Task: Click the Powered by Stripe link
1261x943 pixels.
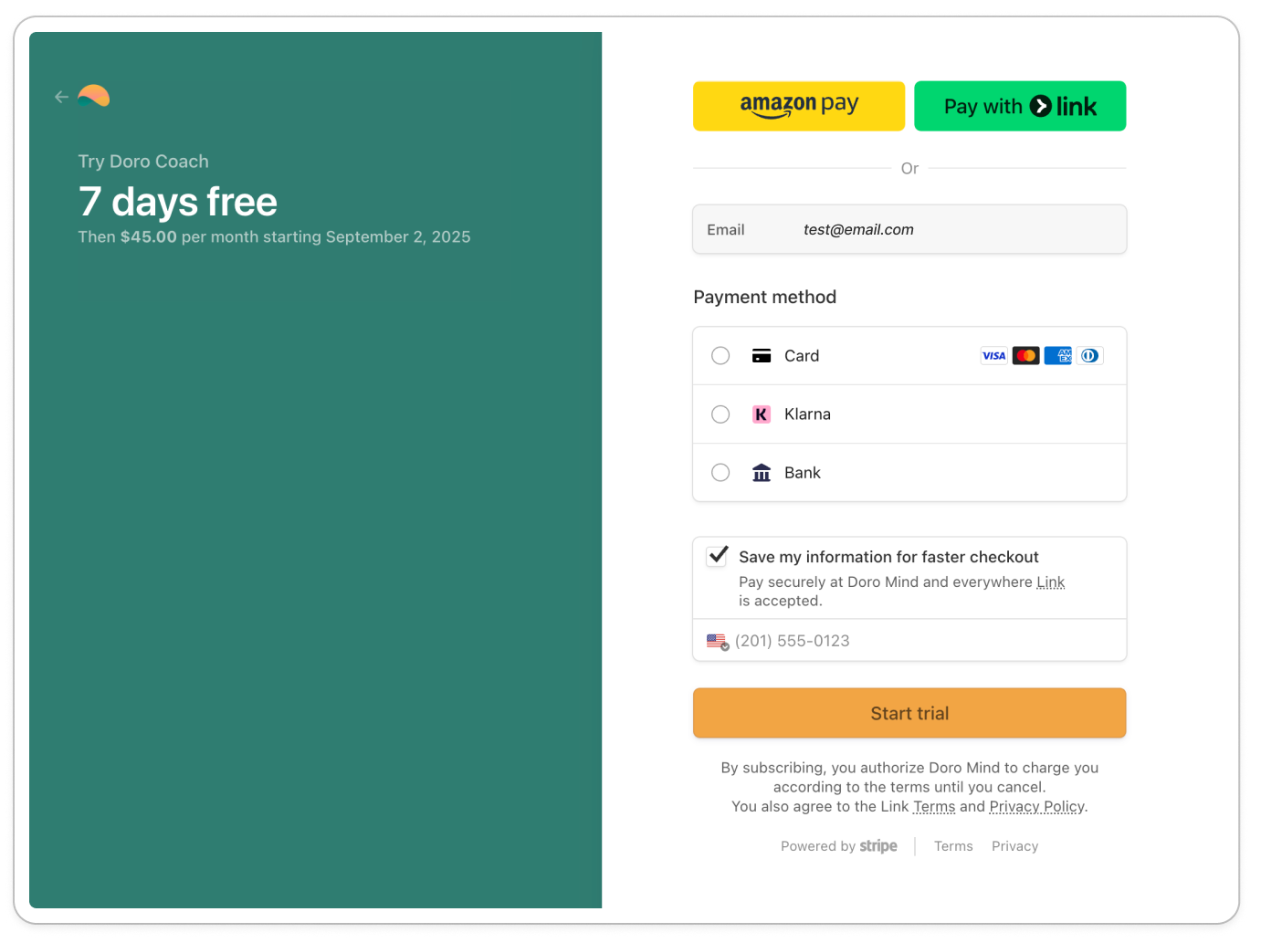Action: pos(839,846)
